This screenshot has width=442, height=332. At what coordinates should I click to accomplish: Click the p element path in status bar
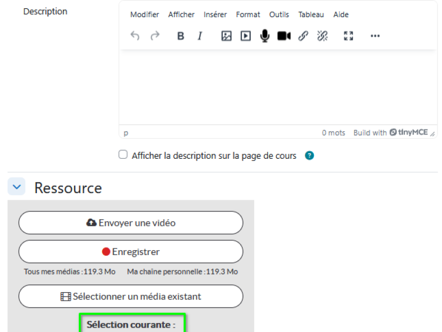(126, 133)
